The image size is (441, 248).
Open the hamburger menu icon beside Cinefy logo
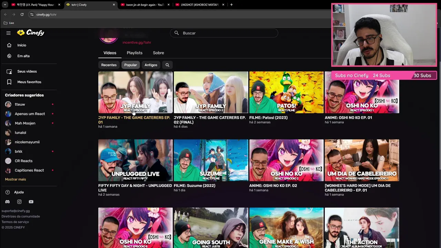[9, 33]
